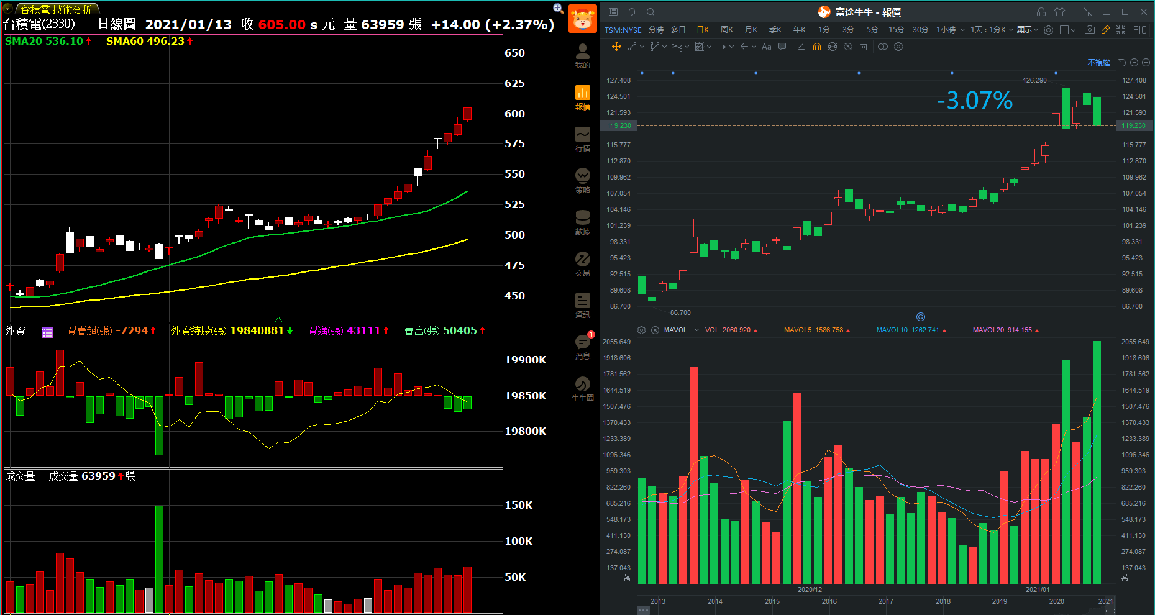Open the 資訊 news sidebar item
1155x615 pixels.
(x=582, y=306)
